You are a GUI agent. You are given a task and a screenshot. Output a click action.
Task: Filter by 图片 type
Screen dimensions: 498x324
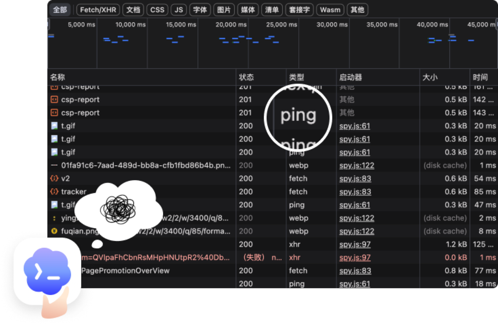[224, 10]
